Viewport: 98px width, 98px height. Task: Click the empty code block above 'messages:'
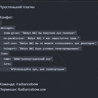click(x=1, y=22)
